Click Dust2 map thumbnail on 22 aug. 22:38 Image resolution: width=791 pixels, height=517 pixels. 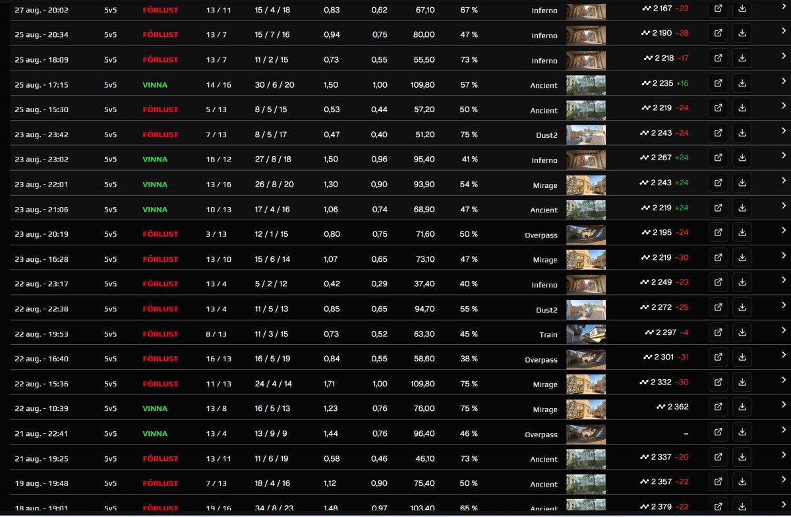586,309
